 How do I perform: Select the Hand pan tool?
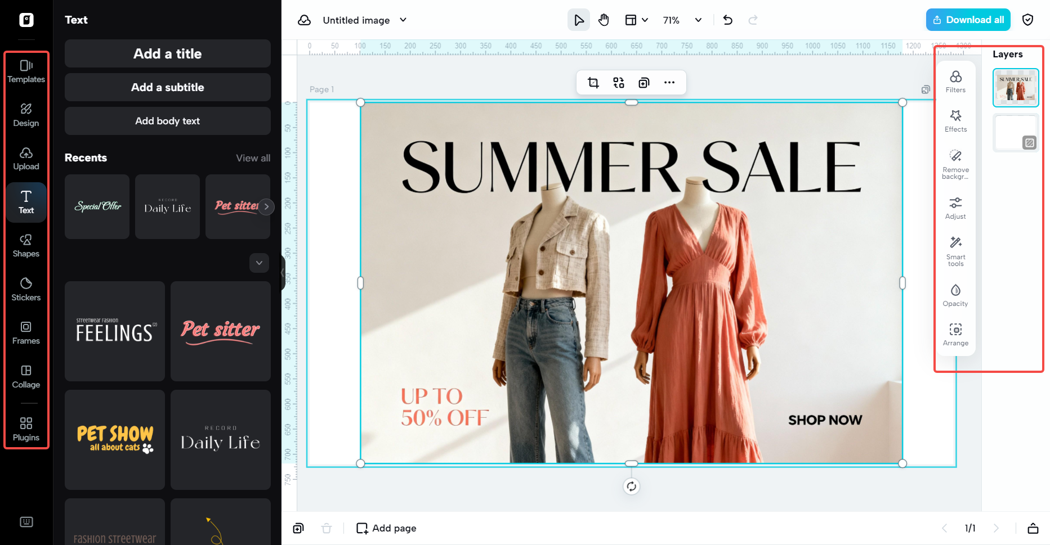tap(604, 20)
